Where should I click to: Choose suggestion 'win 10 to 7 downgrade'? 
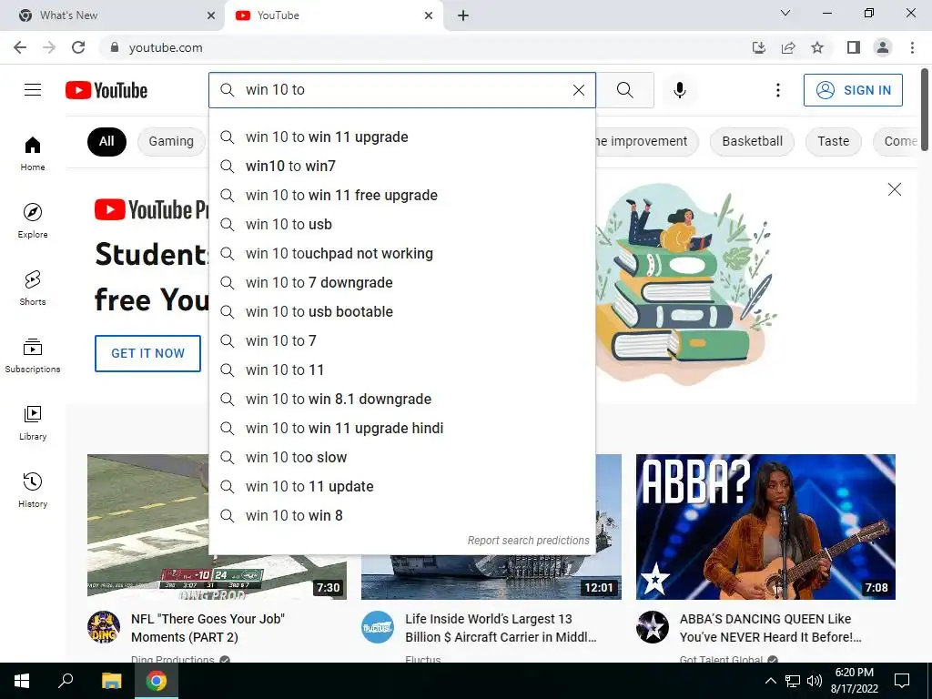coord(402,283)
